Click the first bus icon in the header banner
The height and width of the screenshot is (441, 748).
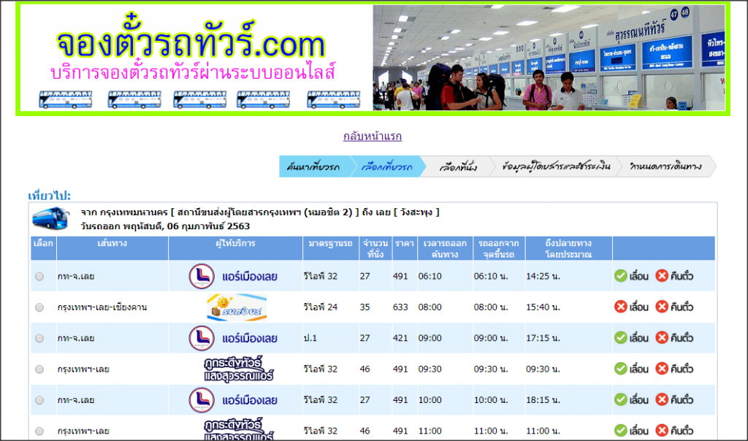pos(65,99)
